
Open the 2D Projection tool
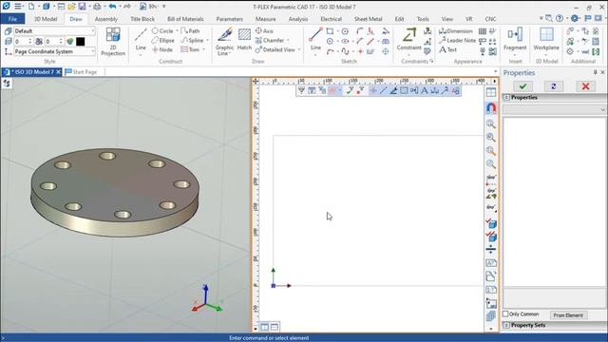tap(113, 41)
